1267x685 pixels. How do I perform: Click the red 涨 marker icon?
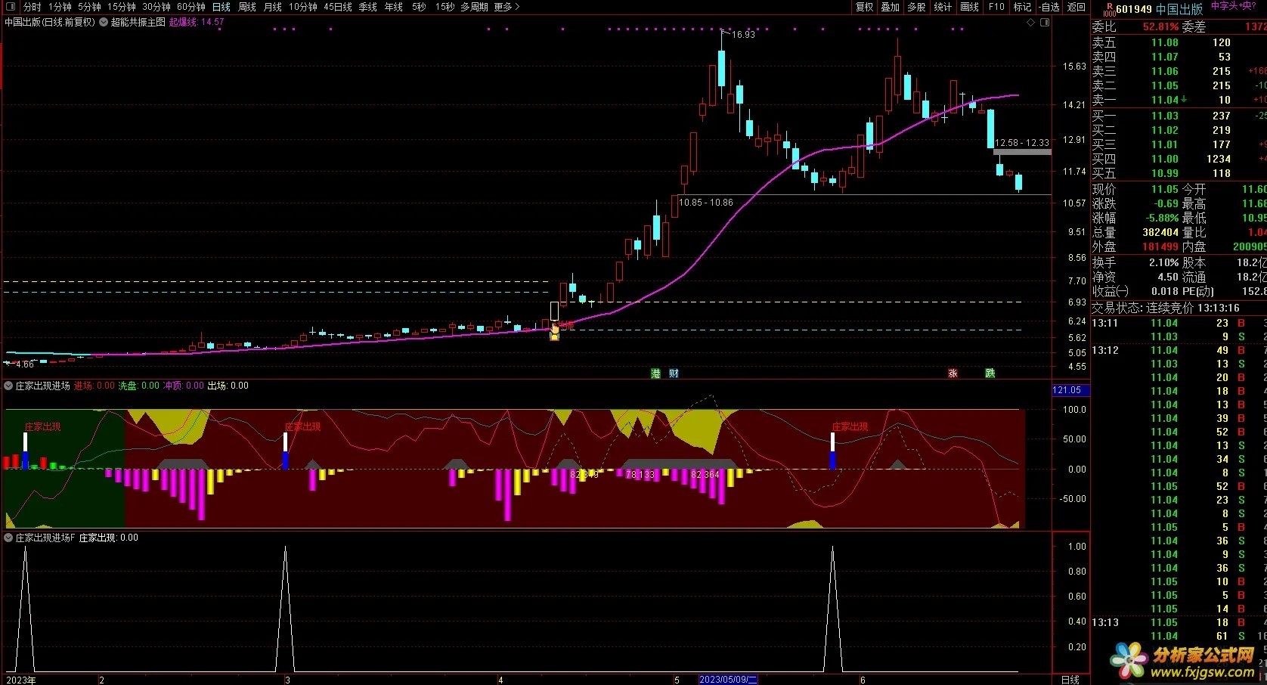[953, 373]
